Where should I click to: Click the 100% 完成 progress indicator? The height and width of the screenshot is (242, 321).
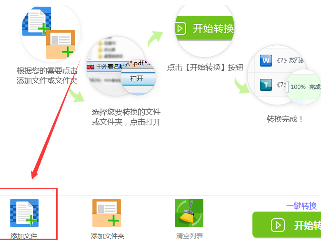(305, 87)
